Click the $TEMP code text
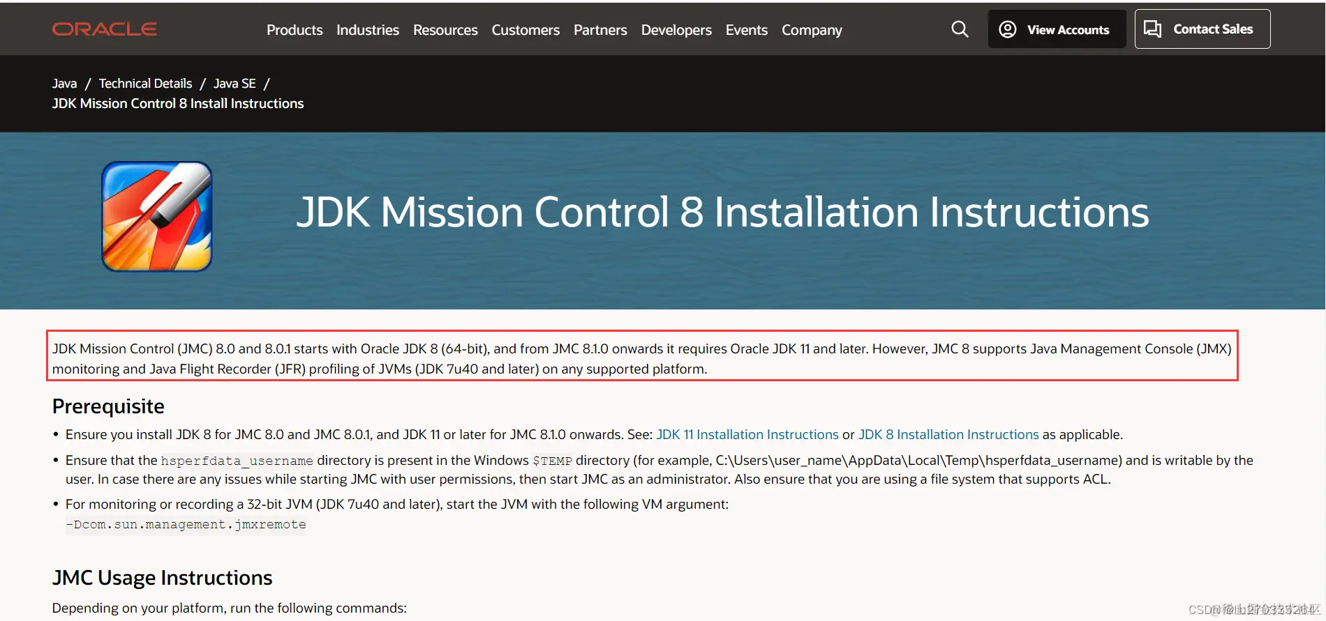Viewport: 1326px width, 621px height. pyautogui.click(x=552, y=461)
